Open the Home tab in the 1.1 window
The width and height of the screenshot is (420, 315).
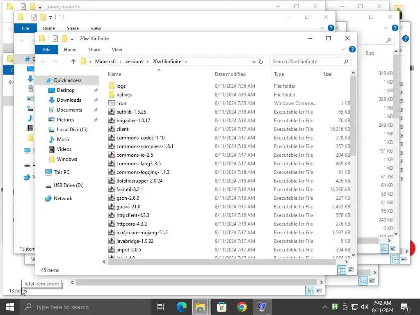(48, 28)
